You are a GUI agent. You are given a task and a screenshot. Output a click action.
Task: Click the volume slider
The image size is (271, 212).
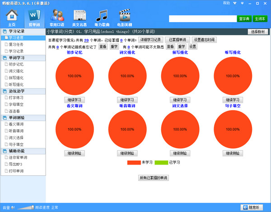(26, 207)
